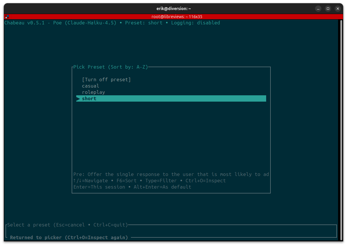This screenshot has height=246, width=347.
Task: Choose the roleplay preset
Action: pyautogui.click(x=93, y=92)
